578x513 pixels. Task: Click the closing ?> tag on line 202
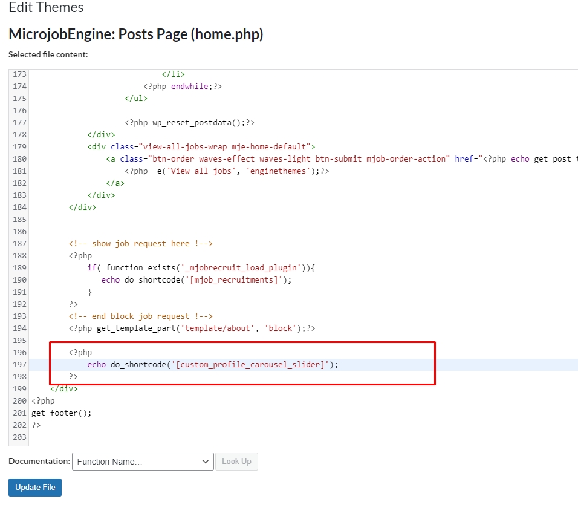tap(36, 425)
